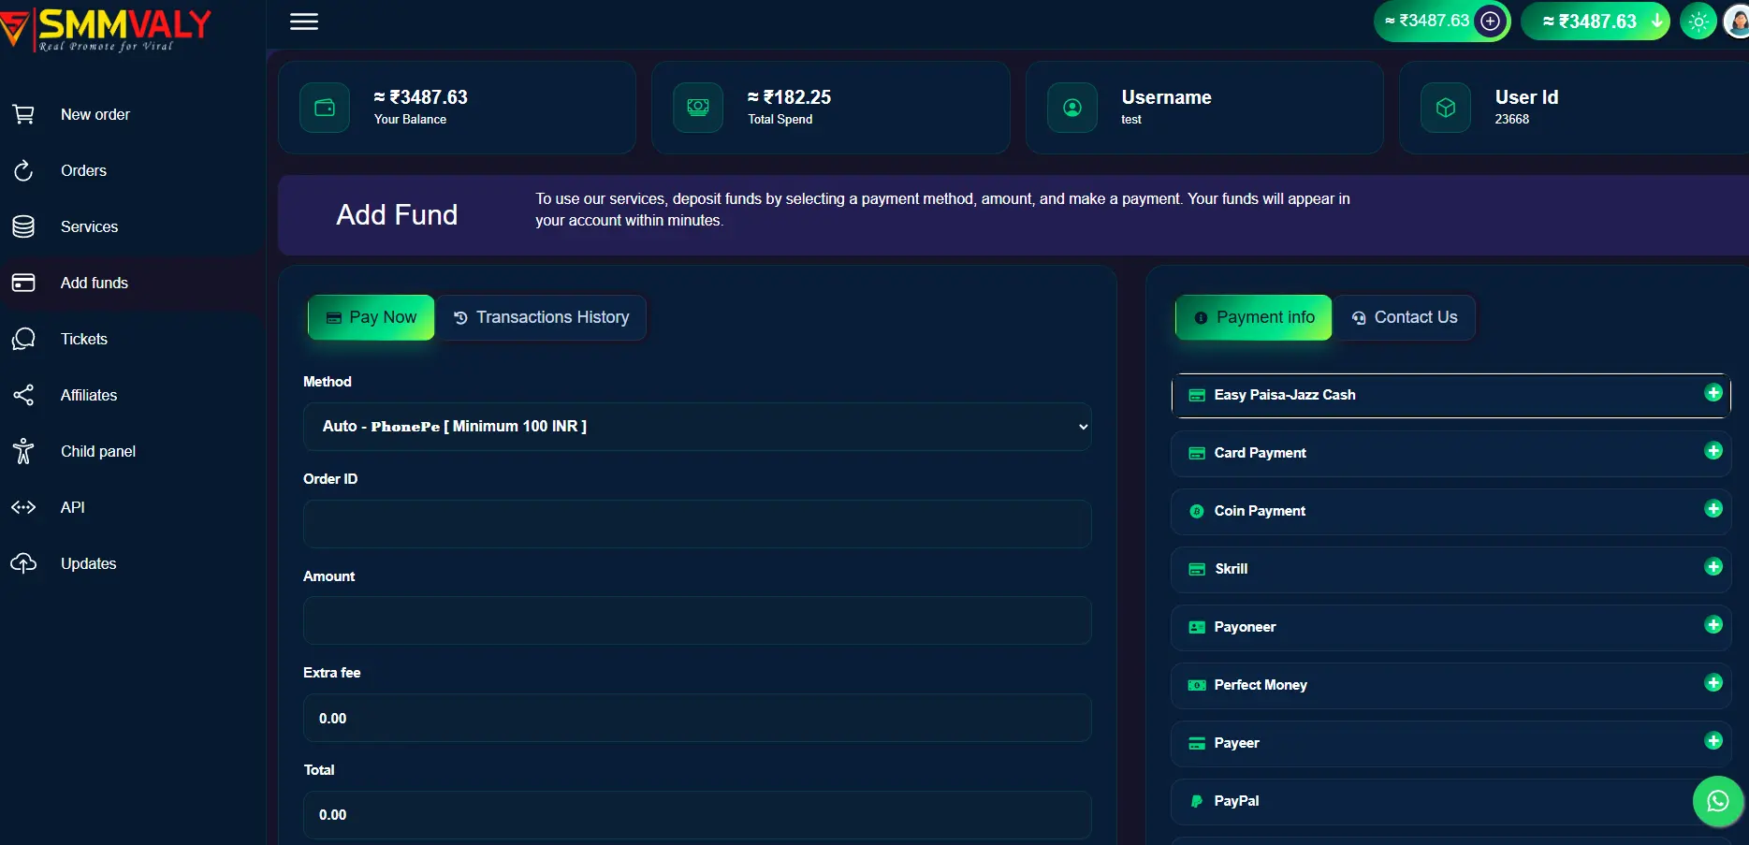Viewport: 1749px width, 845px height.
Task: Toggle light mode with the sun icon
Action: point(1698,22)
